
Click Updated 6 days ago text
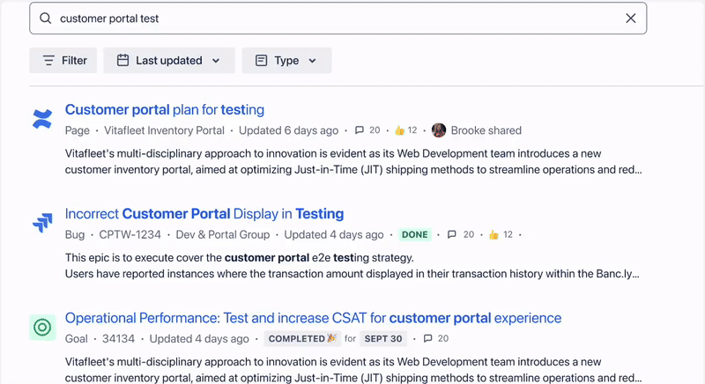(288, 130)
